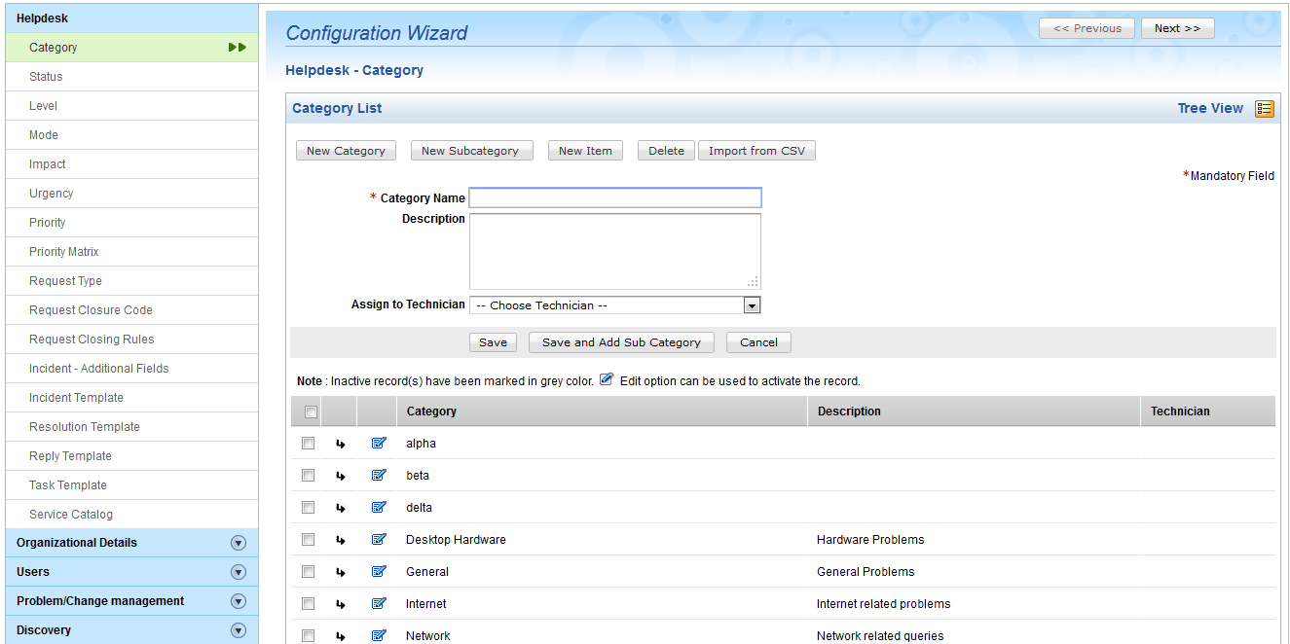Viewport: 1290px width, 644px height.
Task: Expand the Users section
Action: point(238,572)
